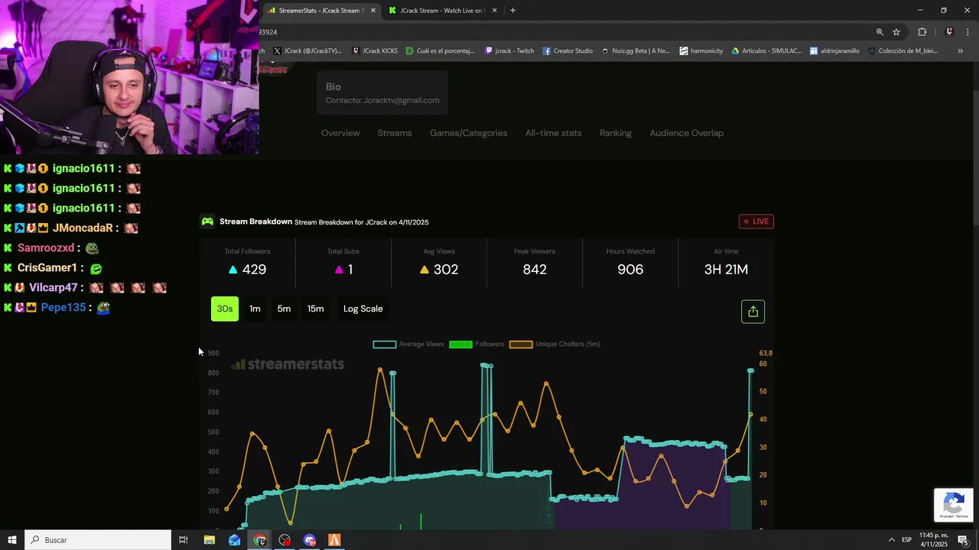Open the All-time stats tab
979x550 pixels.
click(x=553, y=133)
